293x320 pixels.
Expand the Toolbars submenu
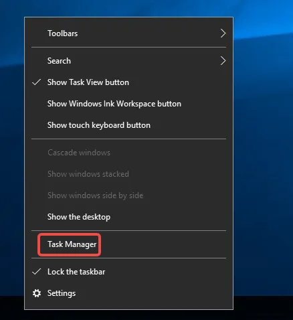(x=128, y=33)
